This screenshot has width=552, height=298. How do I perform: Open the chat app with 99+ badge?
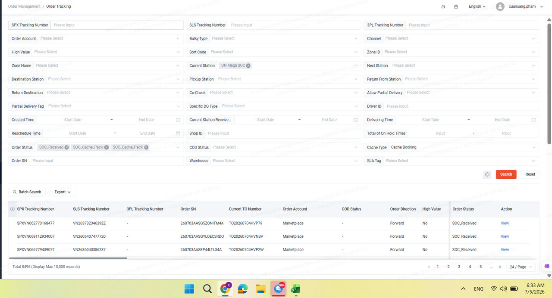pyautogui.click(x=278, y=289)
